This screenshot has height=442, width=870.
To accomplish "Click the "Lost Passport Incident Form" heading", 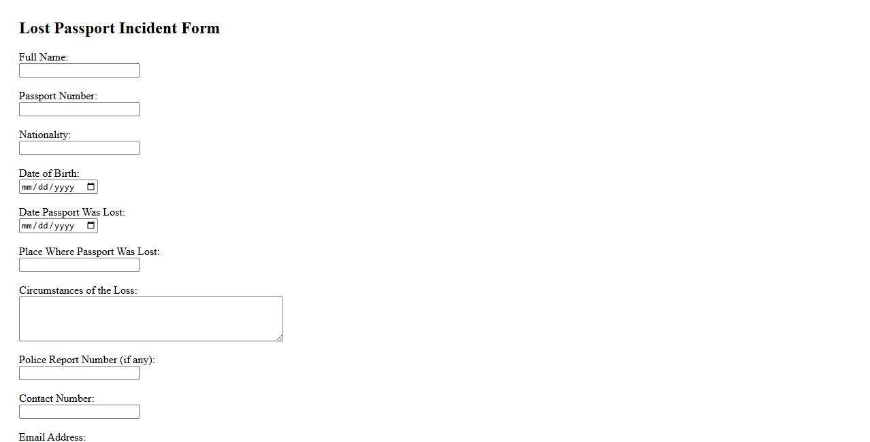I will click(x=119, y=29).
